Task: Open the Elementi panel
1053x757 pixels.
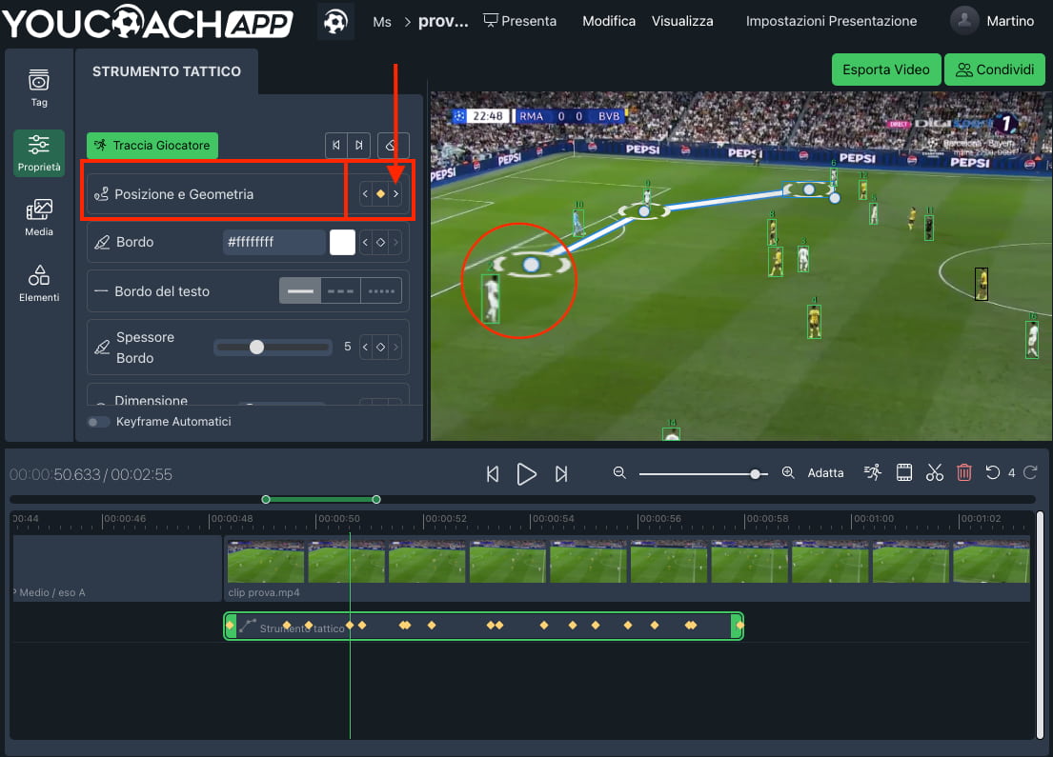Action: coord(38,283)
